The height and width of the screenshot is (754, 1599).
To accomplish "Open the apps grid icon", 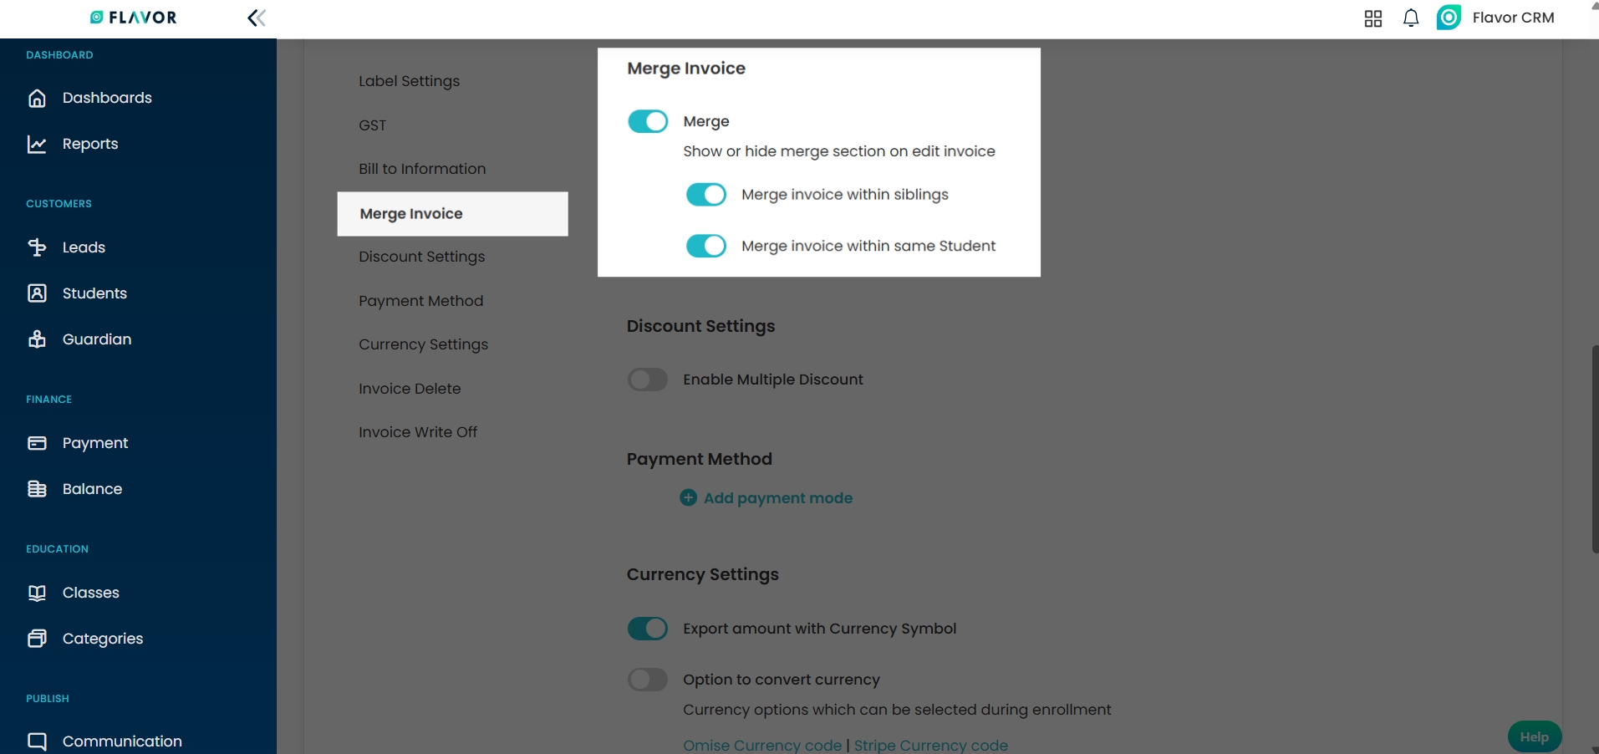I will pos(1373,18).
